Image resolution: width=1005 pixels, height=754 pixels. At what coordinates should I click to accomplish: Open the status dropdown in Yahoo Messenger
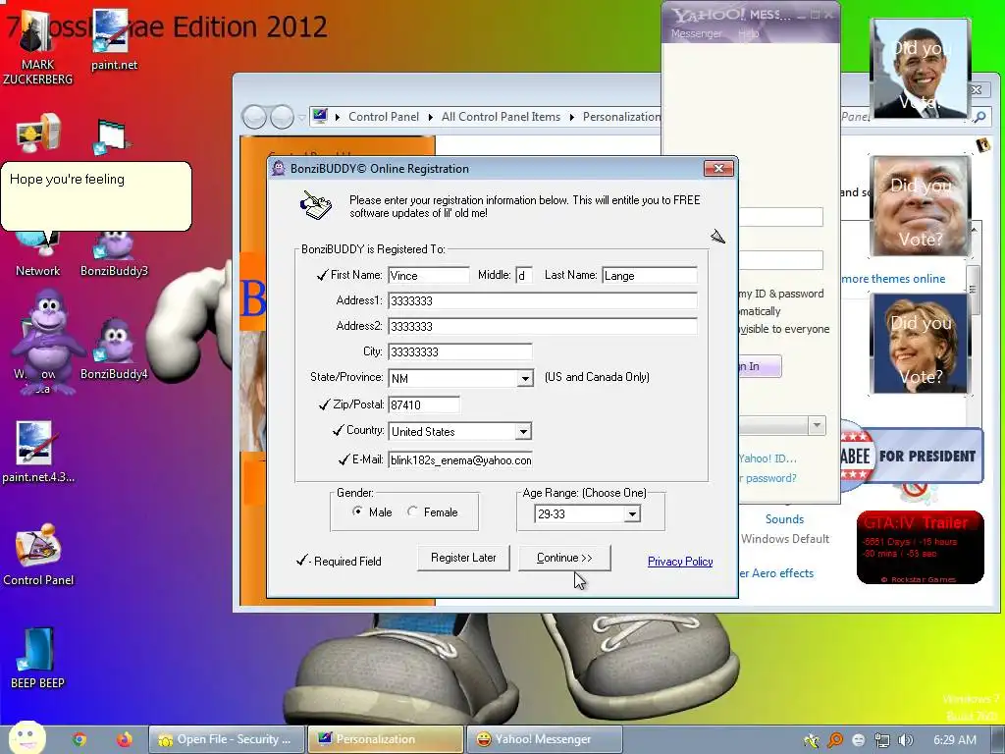(817, 425)
